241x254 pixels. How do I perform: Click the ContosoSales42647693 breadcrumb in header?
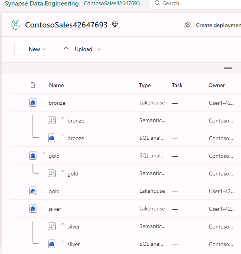pos(112,4)
